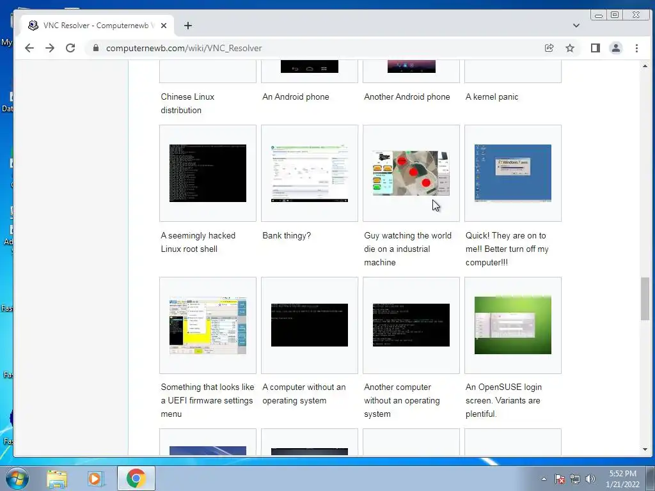
Task: Switch to Chrome on the taskbar
Action: click(x=136, y=478)
